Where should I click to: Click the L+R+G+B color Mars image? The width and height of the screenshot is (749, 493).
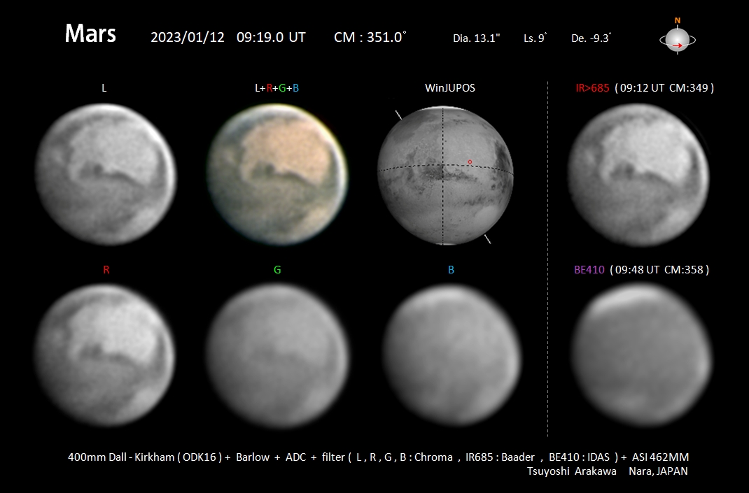tap(277, 174)
